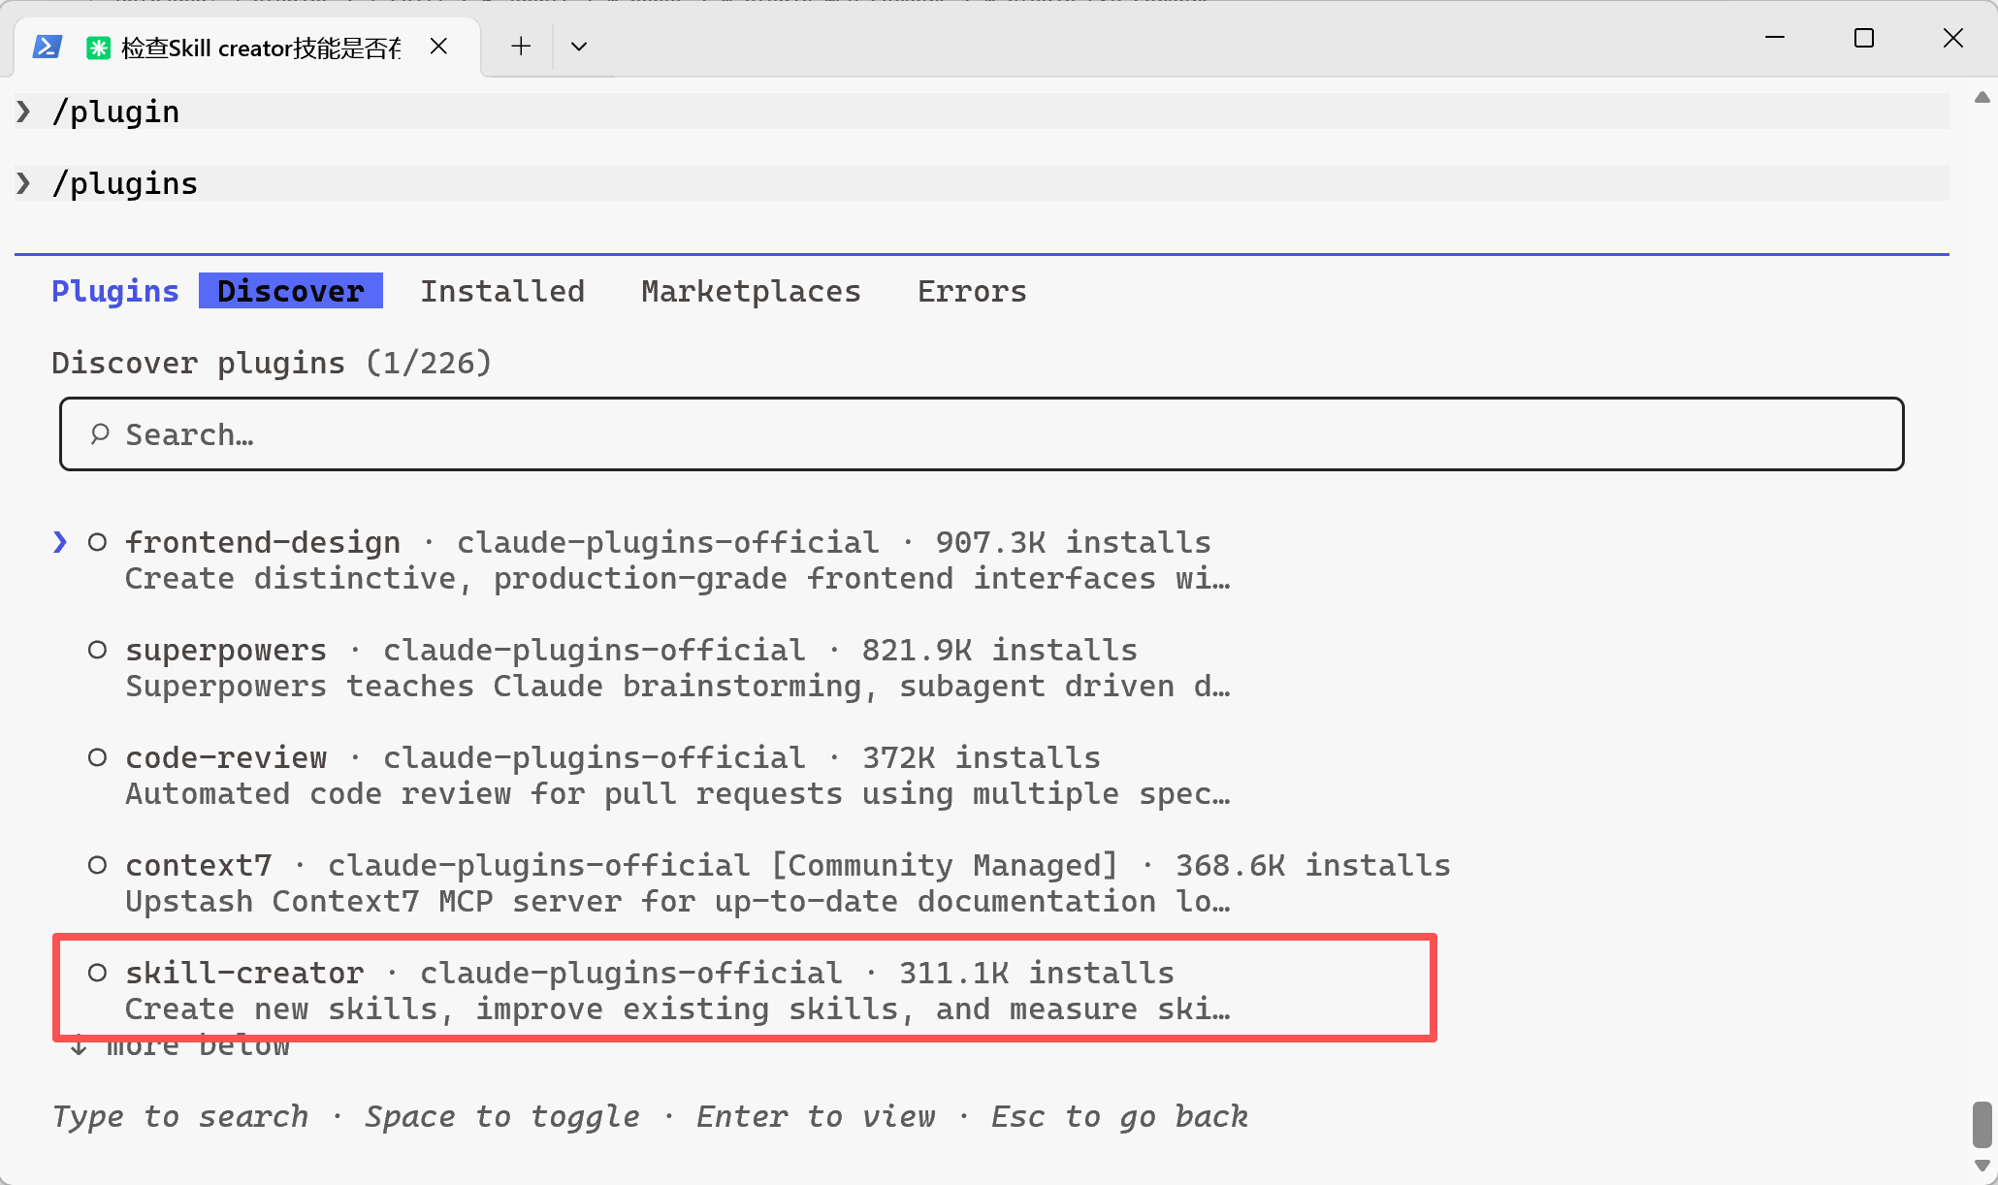The height and width of the screenshot is (1185, 1998).
Task: Switch to the Discover tab
Action: pos(291,291)
